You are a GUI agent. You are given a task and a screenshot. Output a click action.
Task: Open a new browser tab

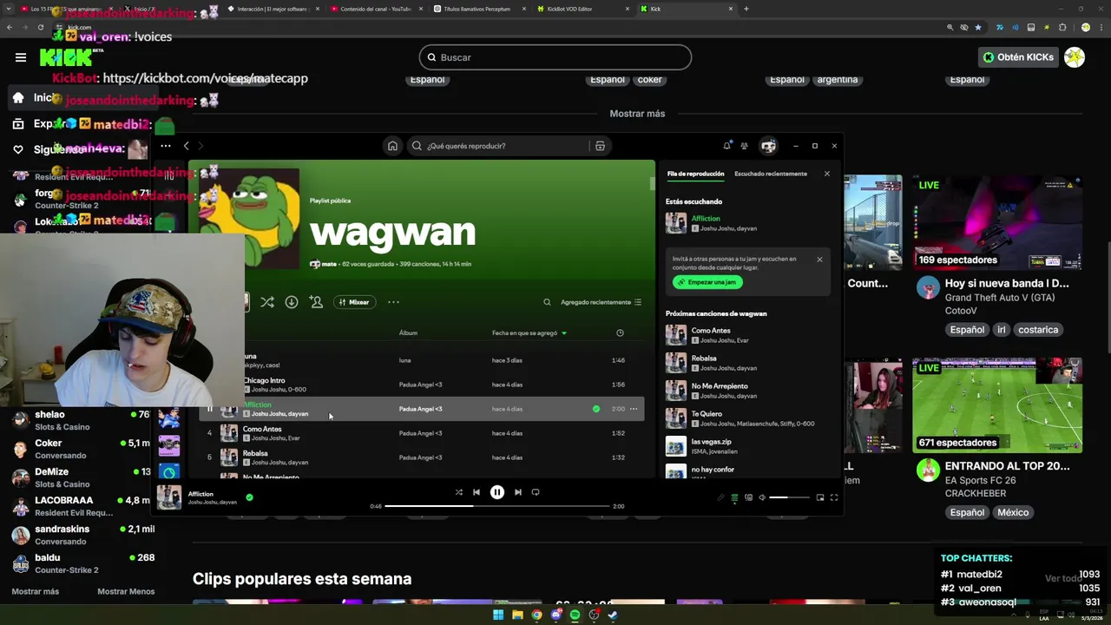coord(746,9)
